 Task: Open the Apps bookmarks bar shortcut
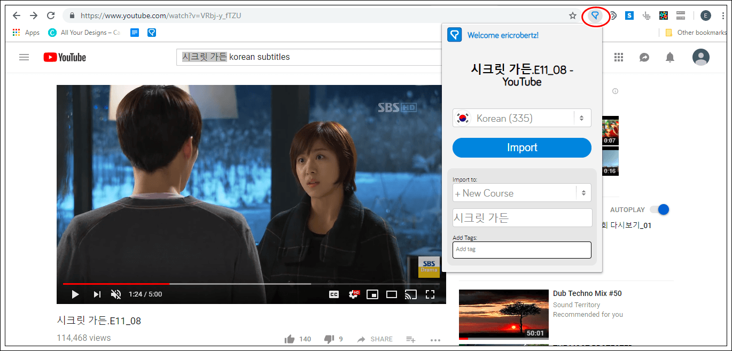(x=26, y=33)
